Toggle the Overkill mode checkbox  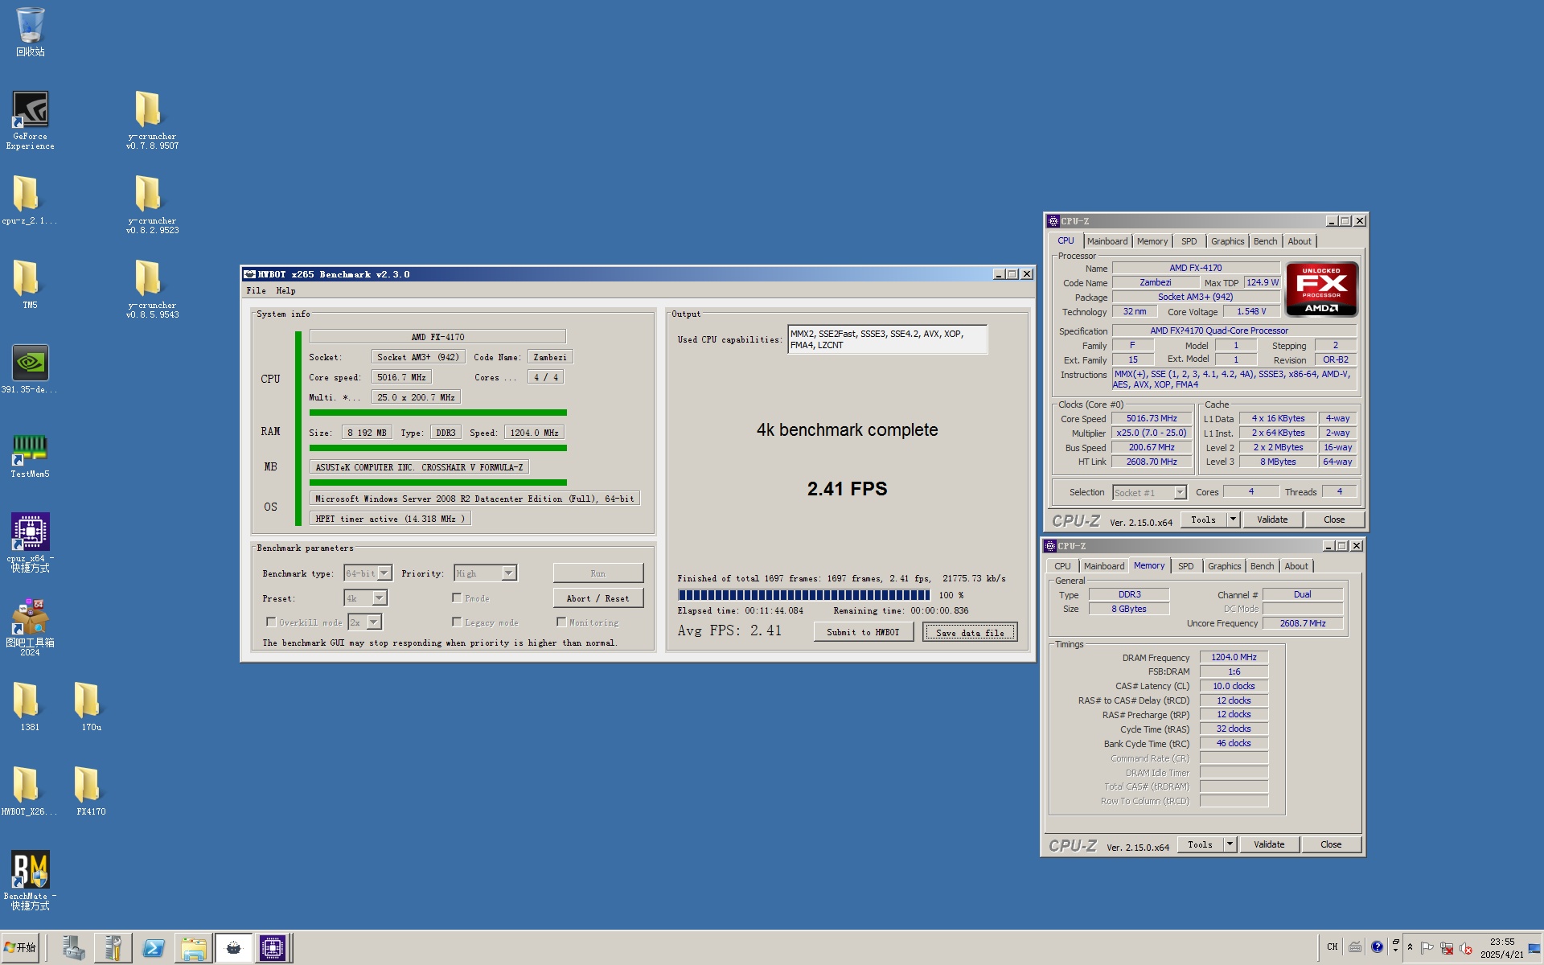(271, 622)
